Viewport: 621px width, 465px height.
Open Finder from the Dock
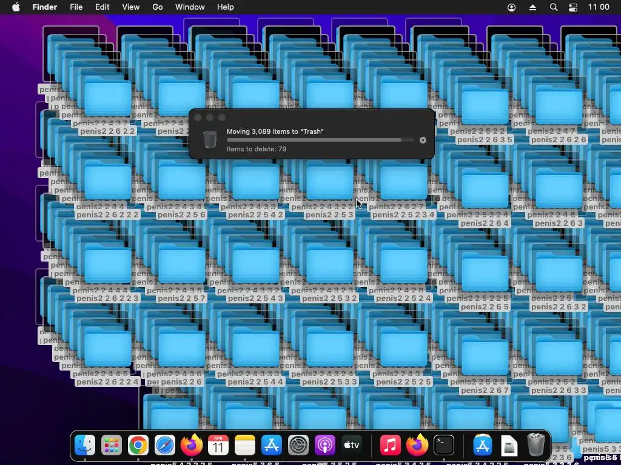pos(85,445)
